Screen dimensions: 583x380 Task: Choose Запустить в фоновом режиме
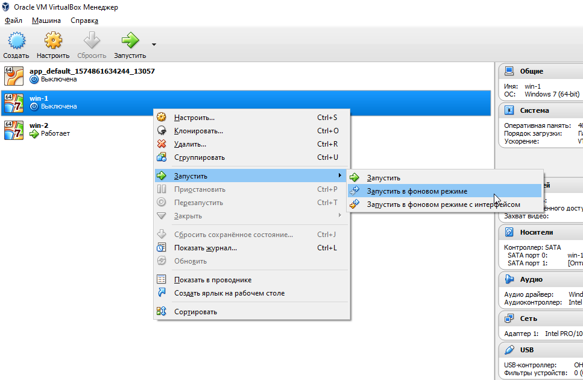445,191
